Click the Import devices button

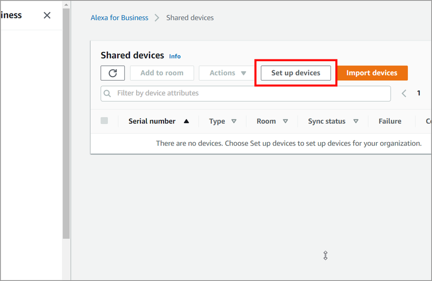pyautogui.click(x=372, y=73)
